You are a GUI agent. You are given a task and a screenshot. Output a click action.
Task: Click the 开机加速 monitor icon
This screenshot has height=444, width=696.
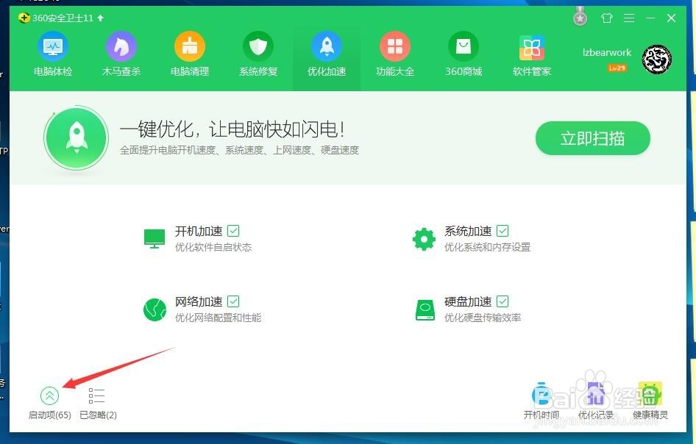[155, 239]
